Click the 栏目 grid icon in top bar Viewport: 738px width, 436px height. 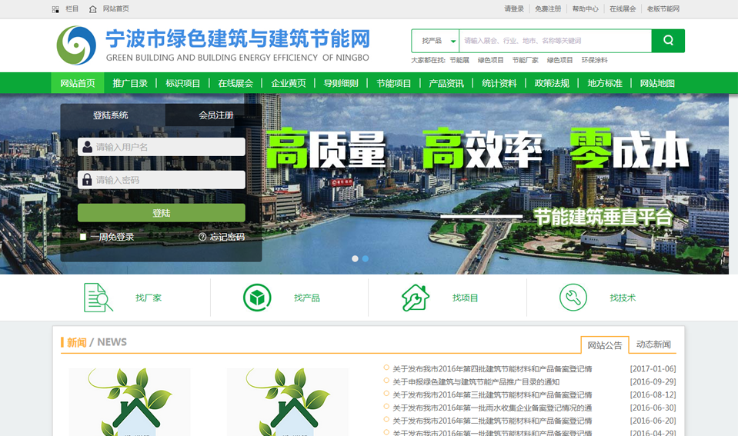[55, 9]
